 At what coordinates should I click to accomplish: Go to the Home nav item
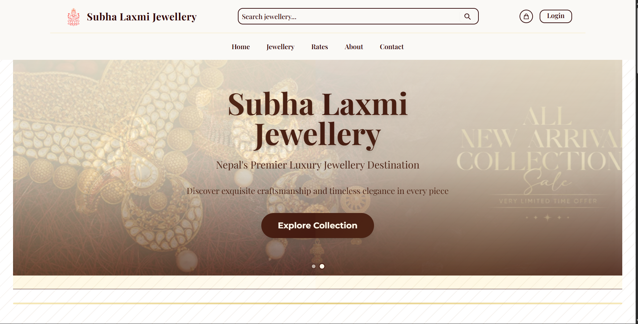click(x=241, y=47)
